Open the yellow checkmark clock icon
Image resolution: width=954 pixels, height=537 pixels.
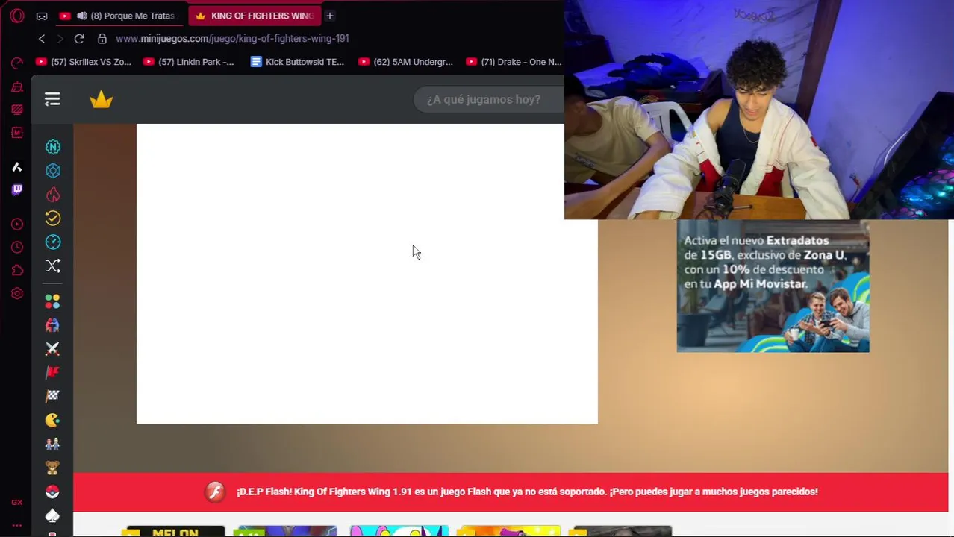53,219
